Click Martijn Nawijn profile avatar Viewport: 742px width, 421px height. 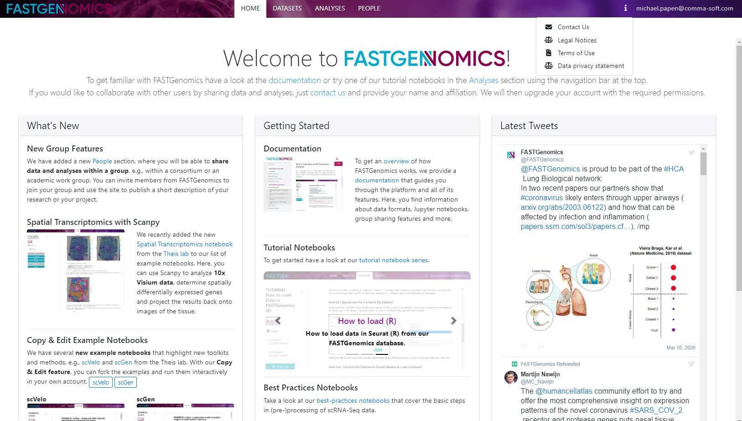click(511, 377)
